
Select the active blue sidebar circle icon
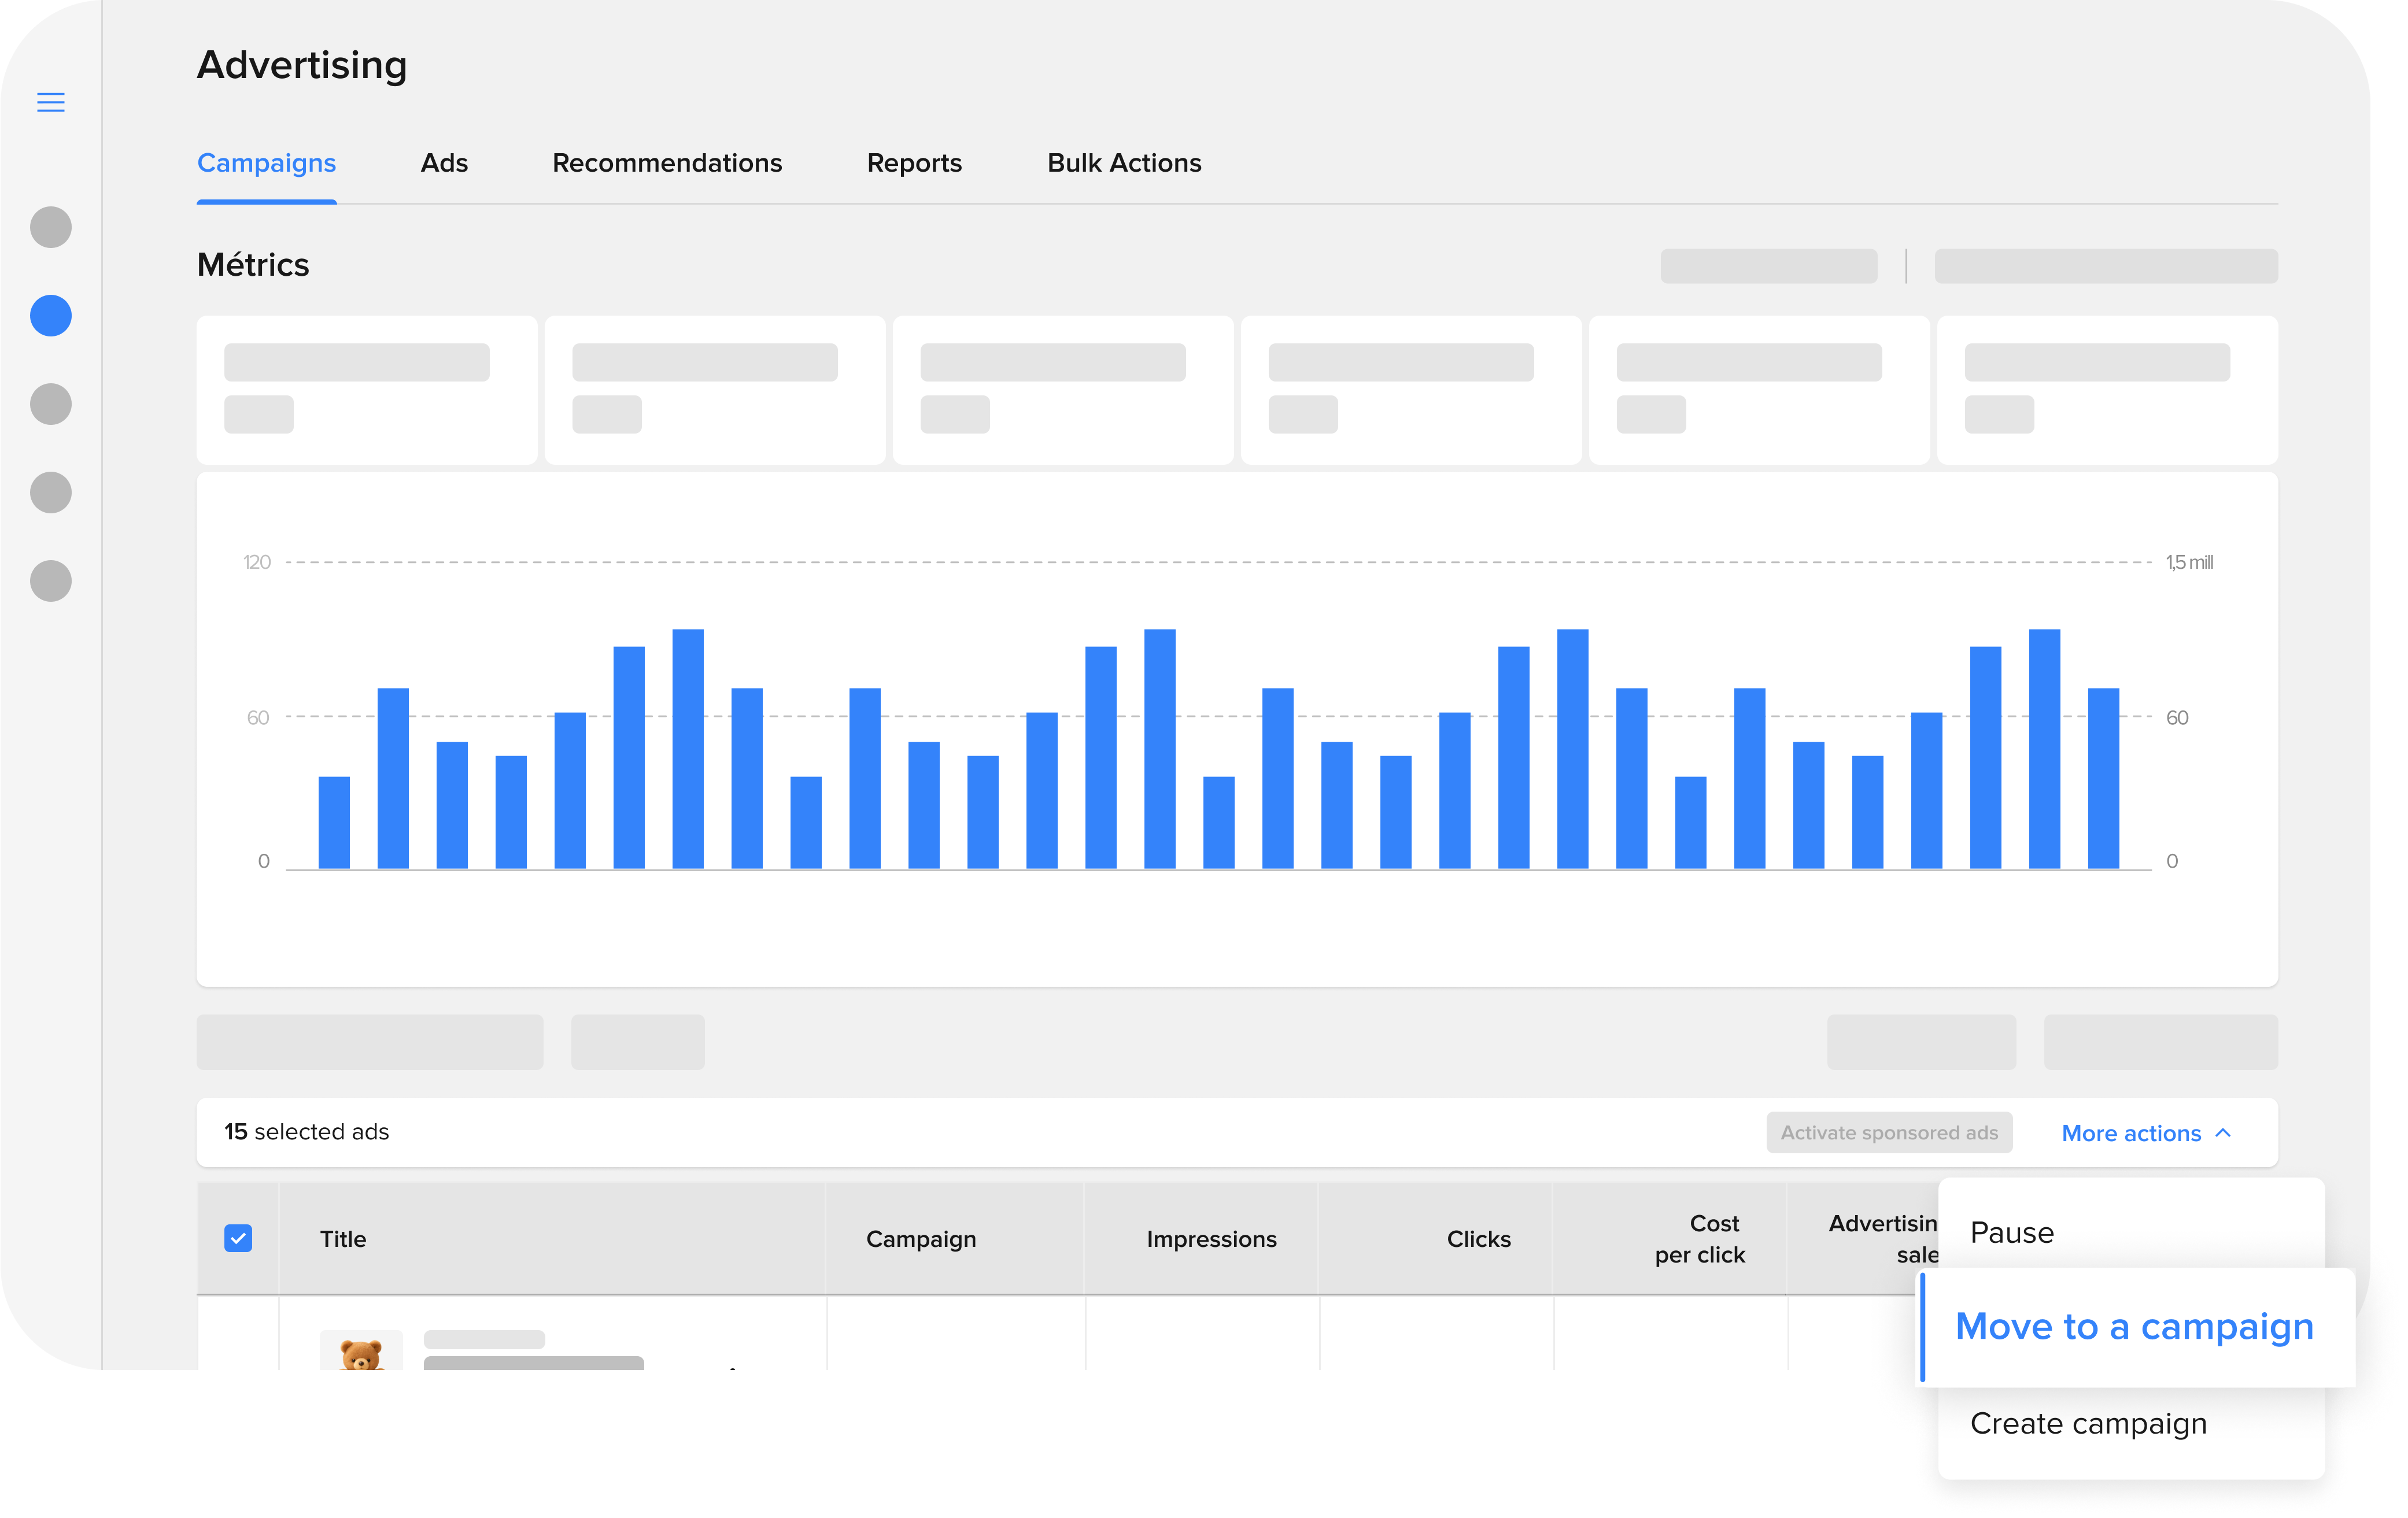[51, 316]
